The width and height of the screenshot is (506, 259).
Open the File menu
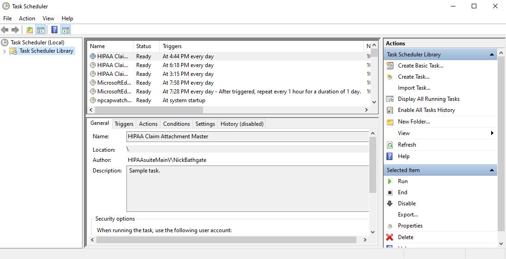[x=7, y=18]
